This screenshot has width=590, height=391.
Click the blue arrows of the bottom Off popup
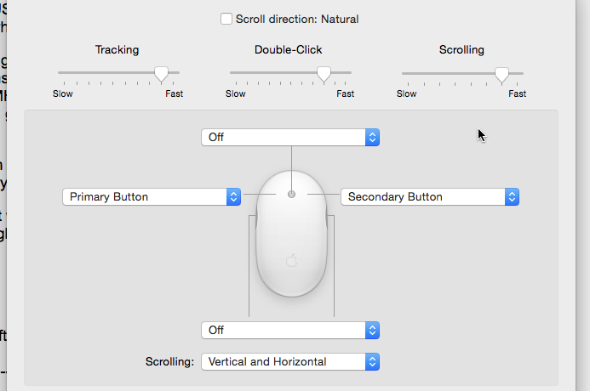click(x=372, y=330)
